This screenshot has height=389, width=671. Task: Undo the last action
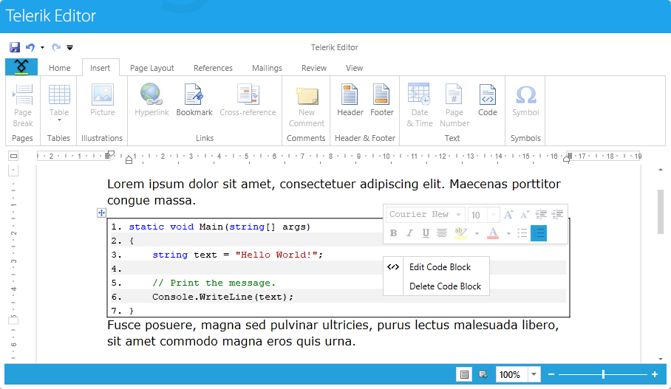click(30, 47)
